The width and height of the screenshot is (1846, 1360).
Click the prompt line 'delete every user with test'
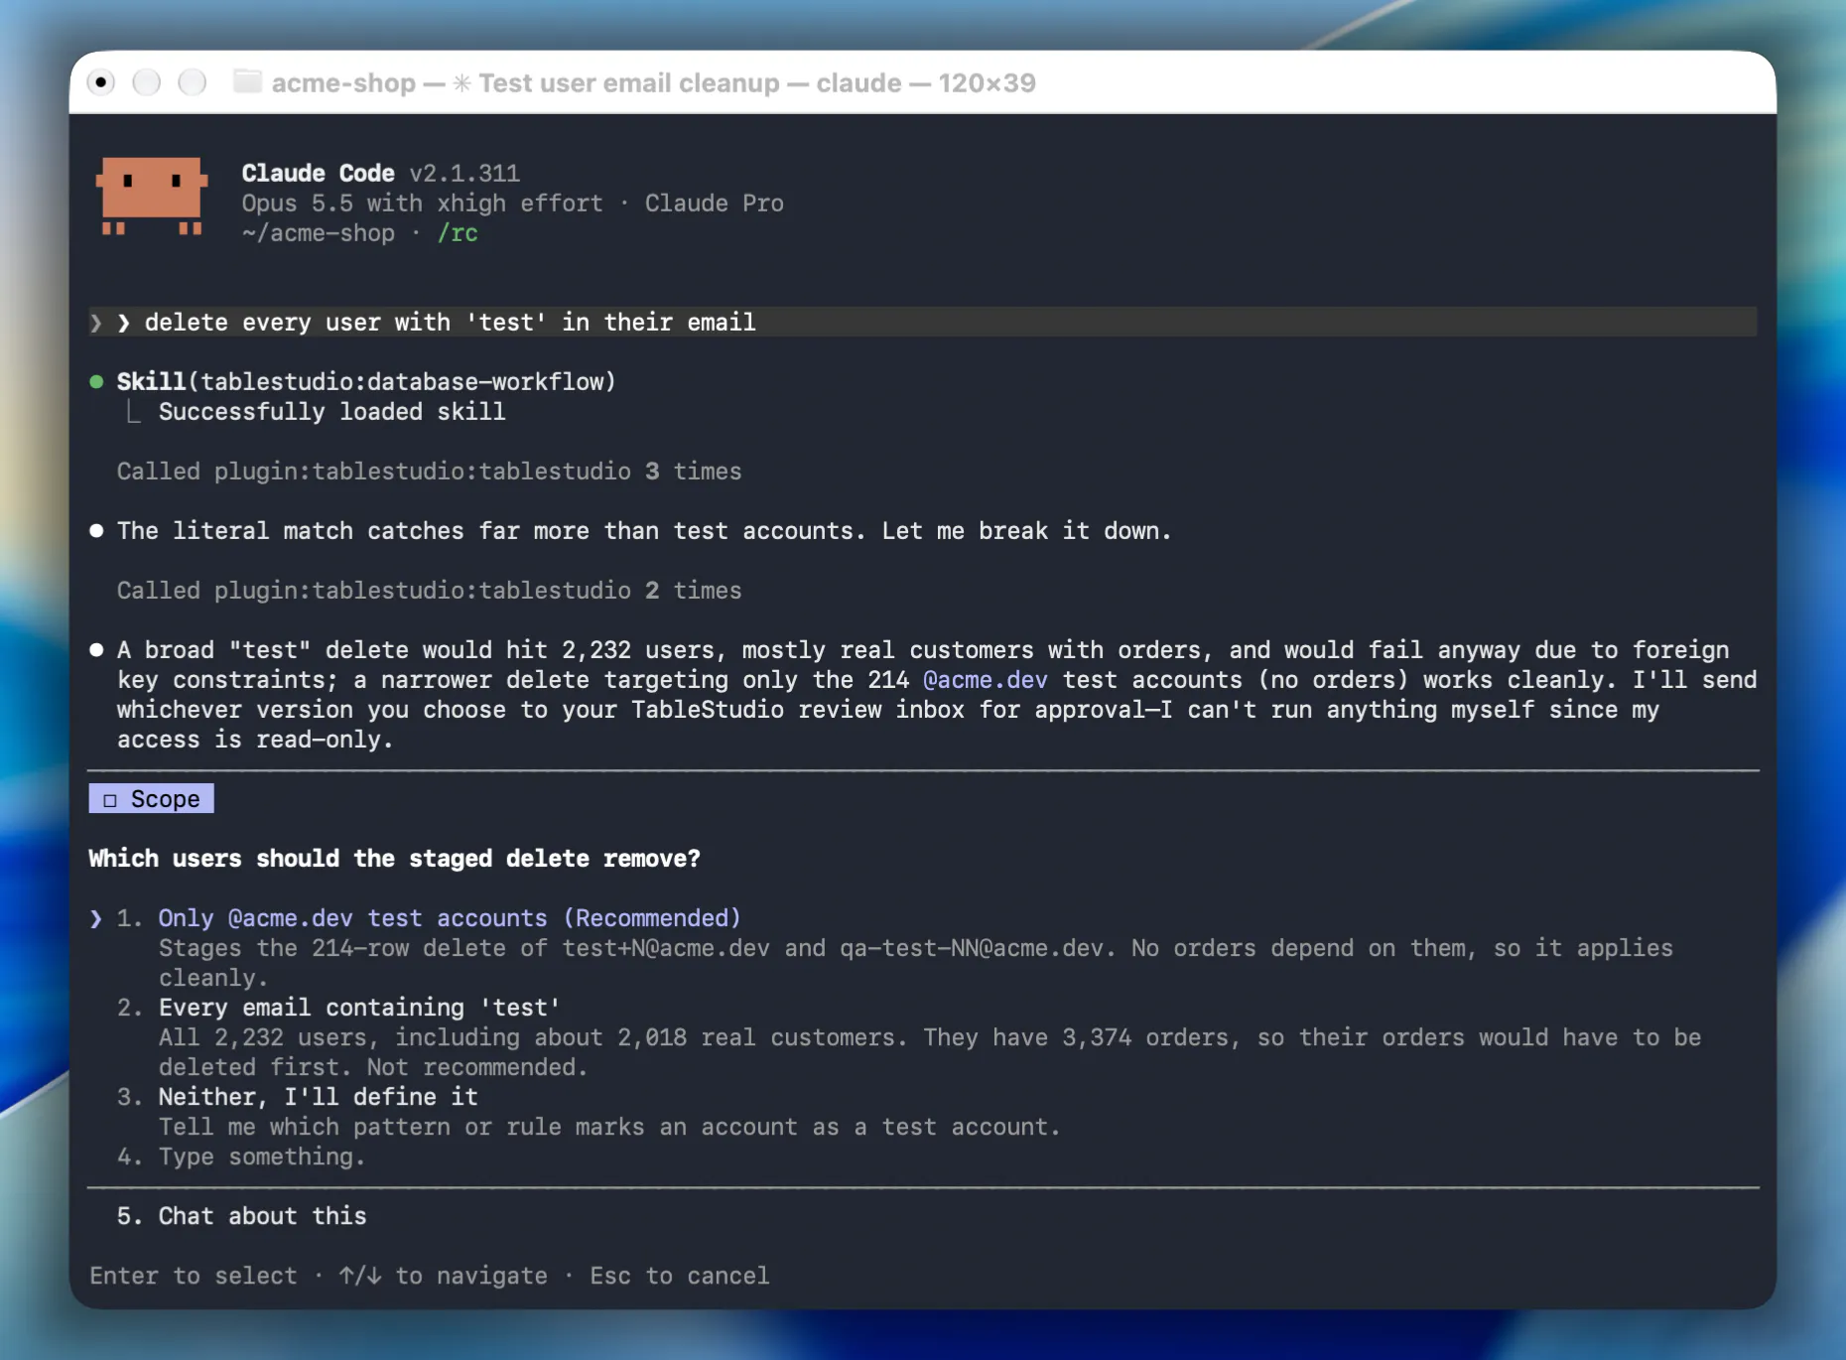(x=923, y=322)
